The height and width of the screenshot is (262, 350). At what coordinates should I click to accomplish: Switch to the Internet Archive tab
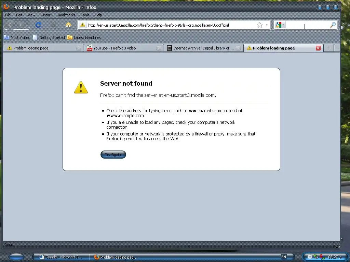203,48
